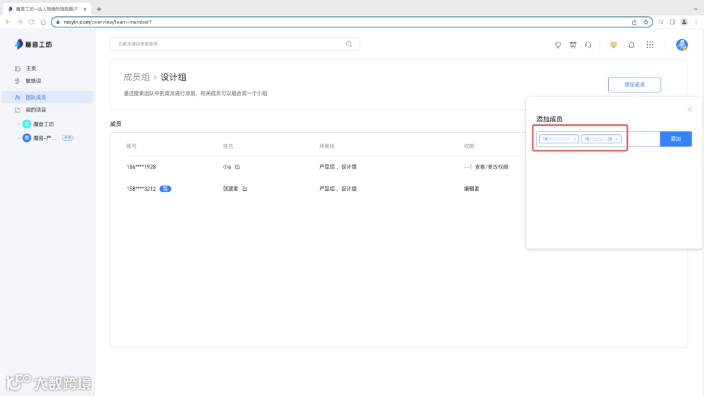Screen dimensions: 704x396
Task: Select 团队成员 in the sidebar
Action: [47, 97]
